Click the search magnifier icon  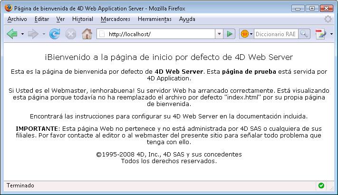[x=304, y=34]
